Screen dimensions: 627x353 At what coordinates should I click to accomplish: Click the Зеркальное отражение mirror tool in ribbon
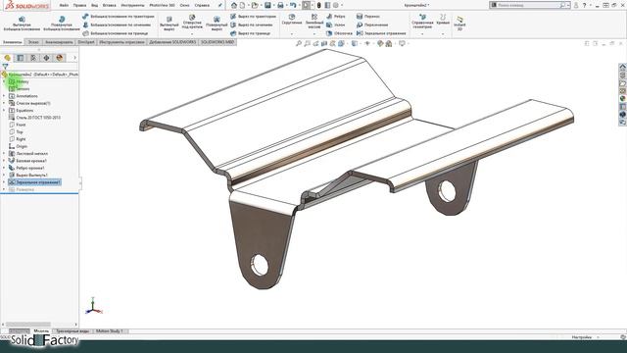click(x=381, y=33)
